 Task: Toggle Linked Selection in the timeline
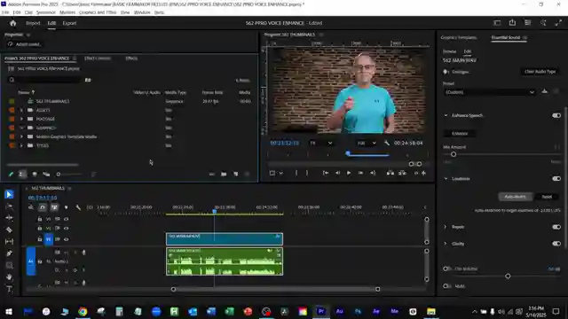(x=54, y=207)
